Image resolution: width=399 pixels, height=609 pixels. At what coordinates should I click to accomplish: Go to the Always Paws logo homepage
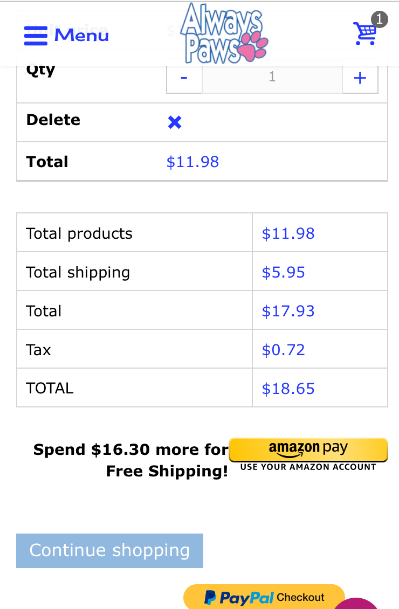click(223, 33)
